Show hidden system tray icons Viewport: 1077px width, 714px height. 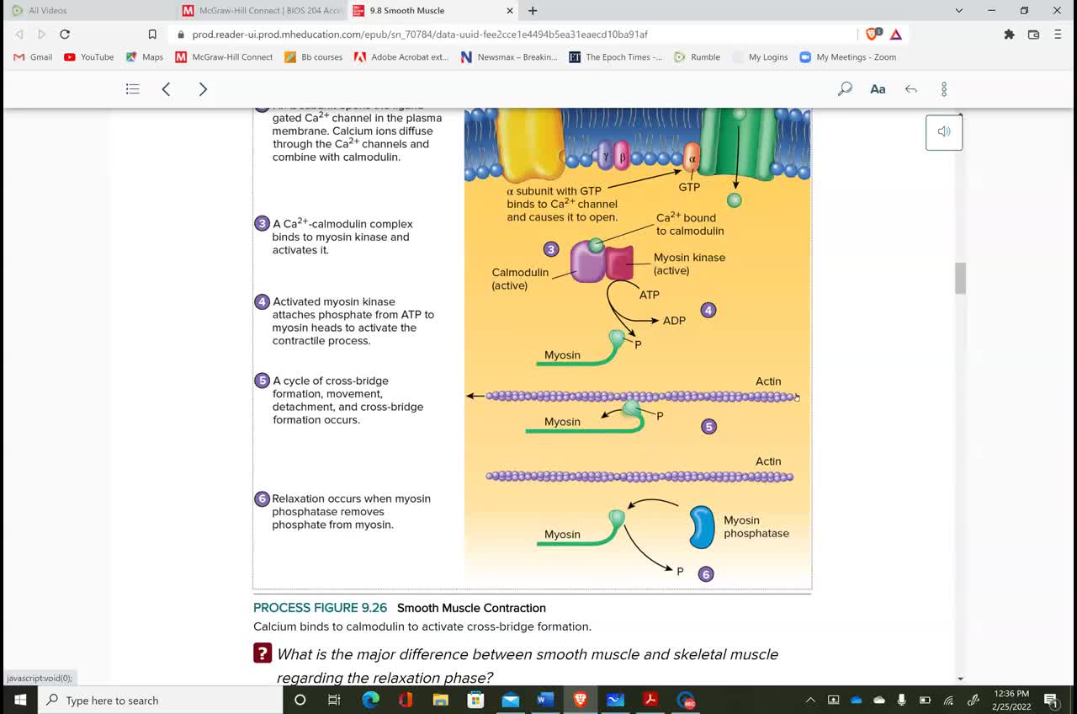click(x=810, y=700)
